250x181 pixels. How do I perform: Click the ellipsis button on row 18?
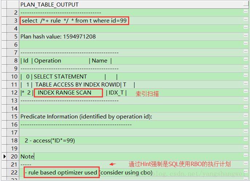(x=246, y=140)
